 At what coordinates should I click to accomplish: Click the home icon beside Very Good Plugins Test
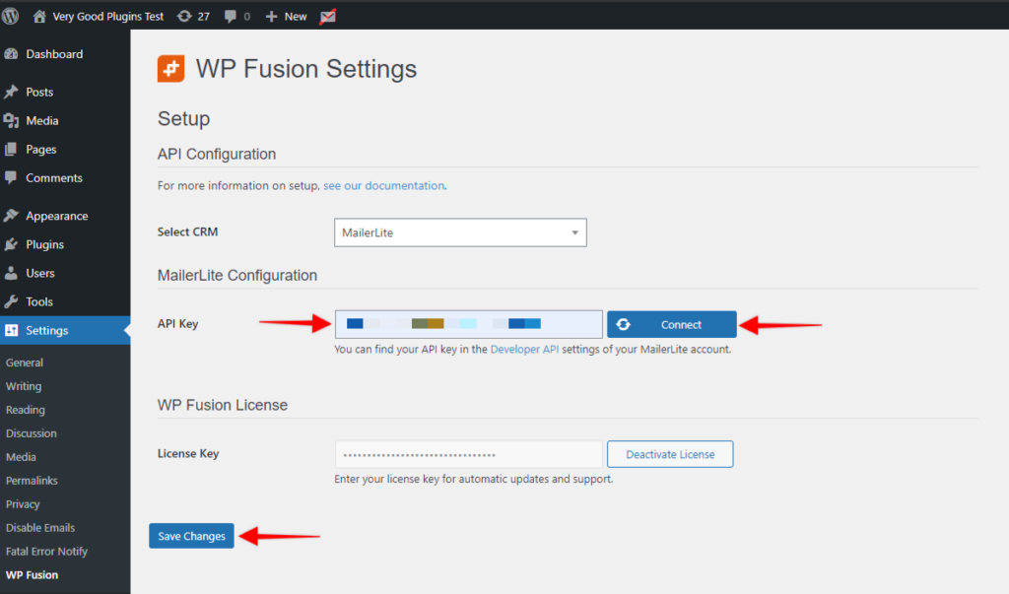click(x=39, y=16)
